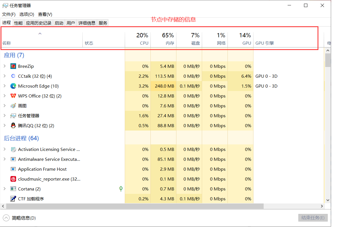Open the 文件(F) menu

pos(9,14)
